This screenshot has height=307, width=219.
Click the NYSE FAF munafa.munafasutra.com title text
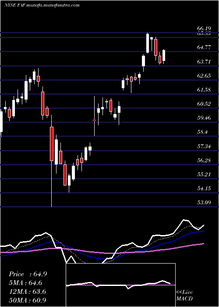[42, 5]
